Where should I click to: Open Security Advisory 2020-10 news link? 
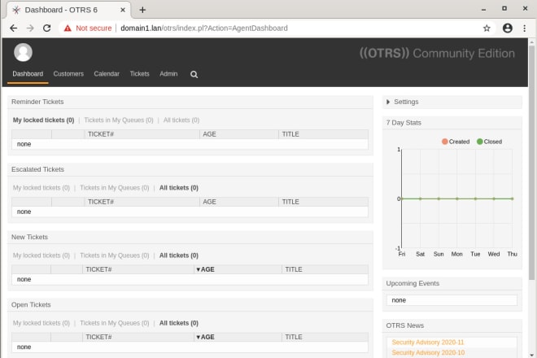coord(428,352)
